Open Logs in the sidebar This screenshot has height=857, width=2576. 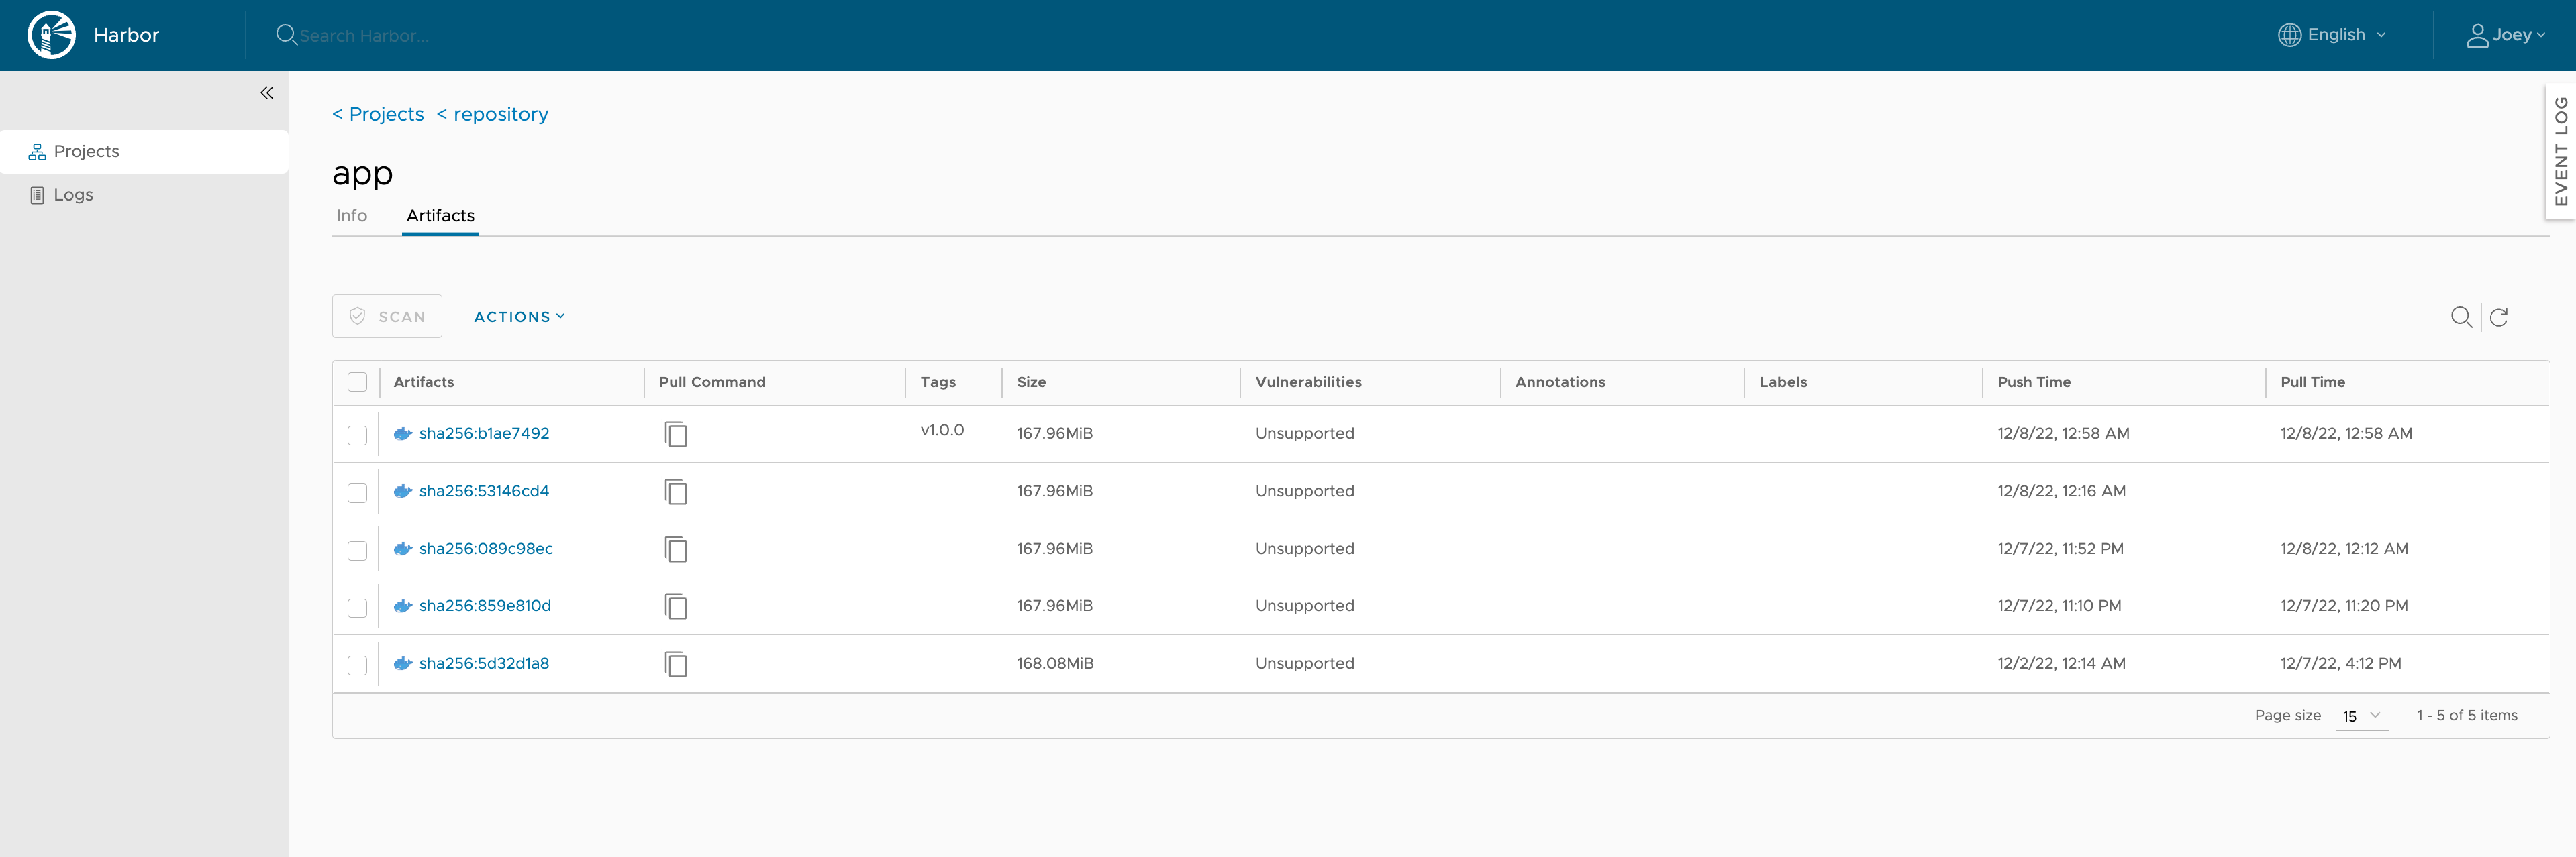(73, 194)
